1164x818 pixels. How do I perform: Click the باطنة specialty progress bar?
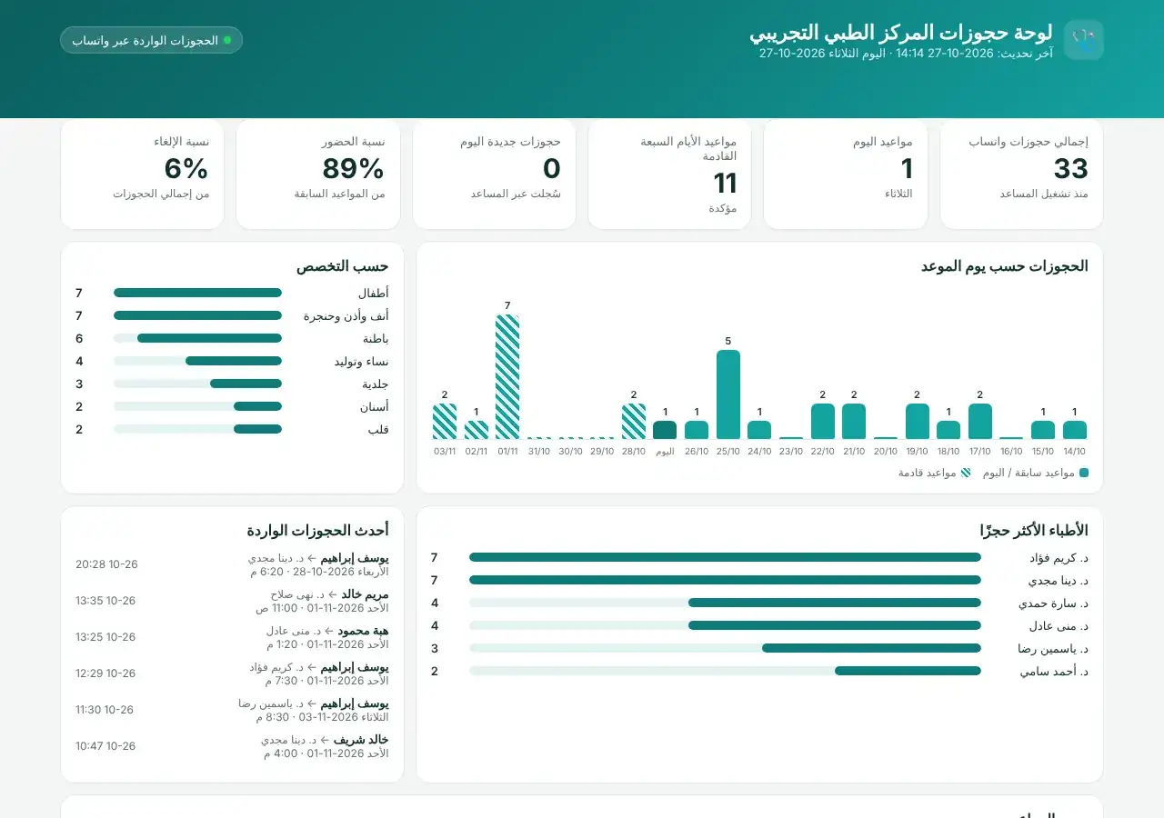[197, 338]
